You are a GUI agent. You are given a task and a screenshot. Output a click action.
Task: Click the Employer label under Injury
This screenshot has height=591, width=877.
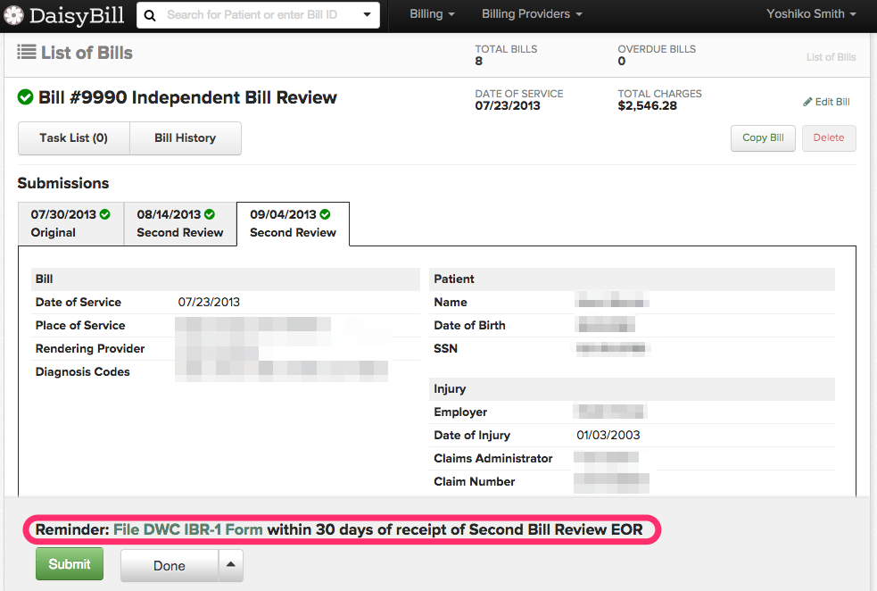[x=460, y=412]
